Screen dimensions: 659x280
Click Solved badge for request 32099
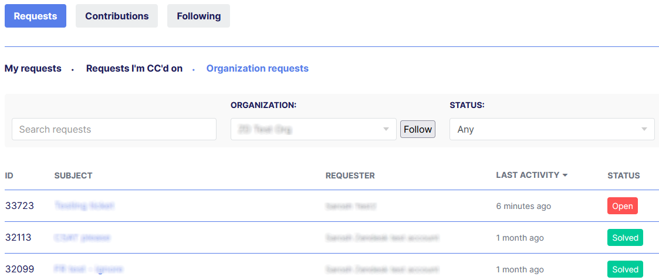point(625,269)
